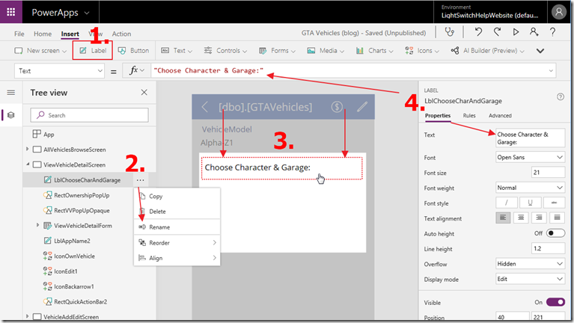Image resolution: width=574 pixels, height=323 pixels.
Task: Open the account profile avatar
Action: (558, 12)
